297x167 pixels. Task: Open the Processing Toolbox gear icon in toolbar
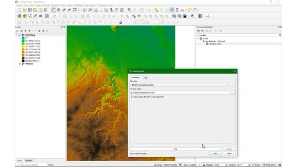point(172,10)
